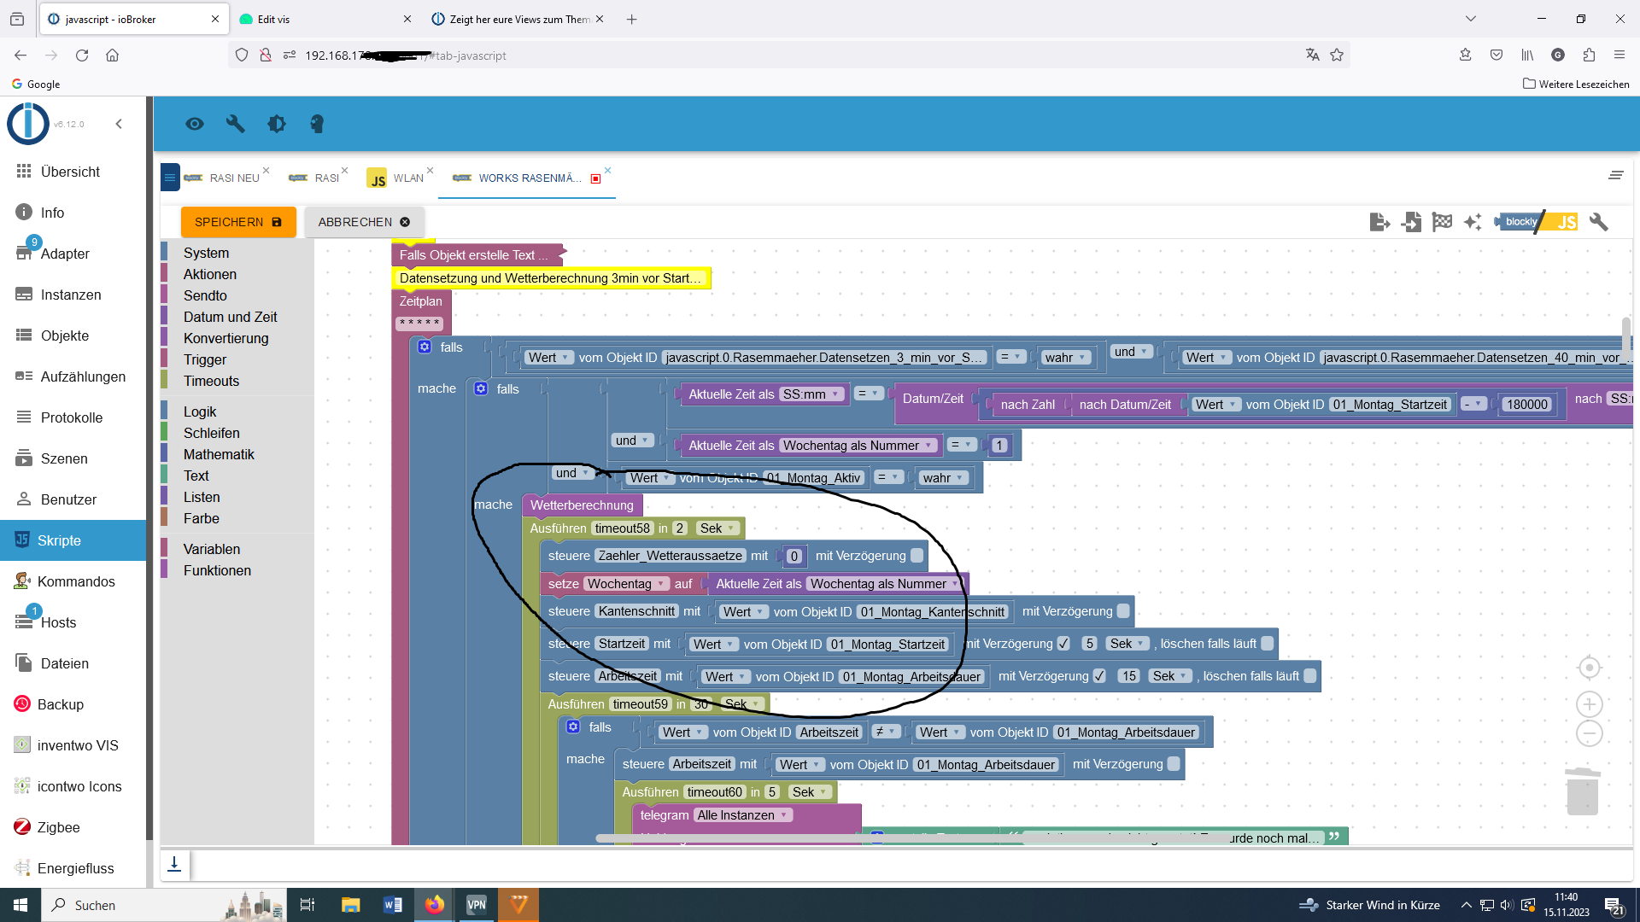Center the blockly workspace
This screenshot has height=922, width=1640.
pyautogui.click(x=1589, y=668)
